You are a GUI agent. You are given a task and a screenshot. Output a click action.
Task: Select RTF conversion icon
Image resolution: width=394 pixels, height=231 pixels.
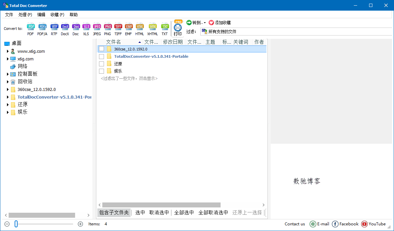tap(54, 26)
